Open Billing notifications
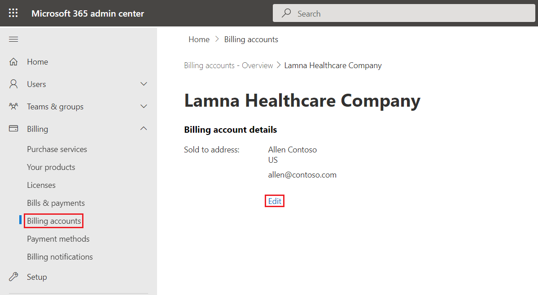 point(60,257)
